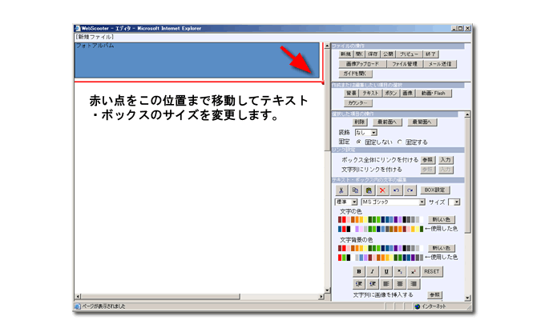Select the 固定する radio button
The width and height of the screenshot is (545, 336).
pos(400,142)
